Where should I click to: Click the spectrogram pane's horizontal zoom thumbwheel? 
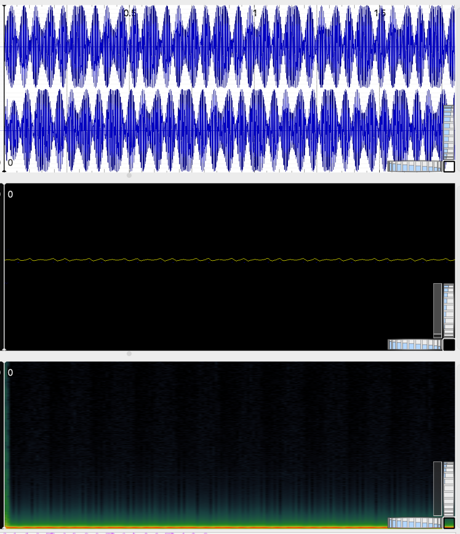coord(415,523)
